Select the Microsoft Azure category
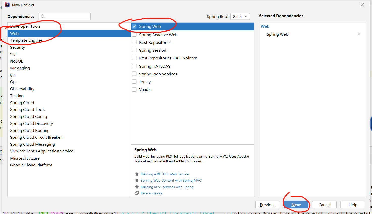This screenshot has width=372, height=214. (69, 158)
